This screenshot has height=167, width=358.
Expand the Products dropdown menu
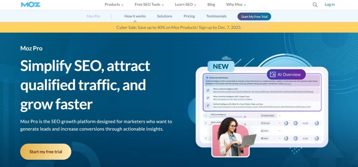coord(114,5)
